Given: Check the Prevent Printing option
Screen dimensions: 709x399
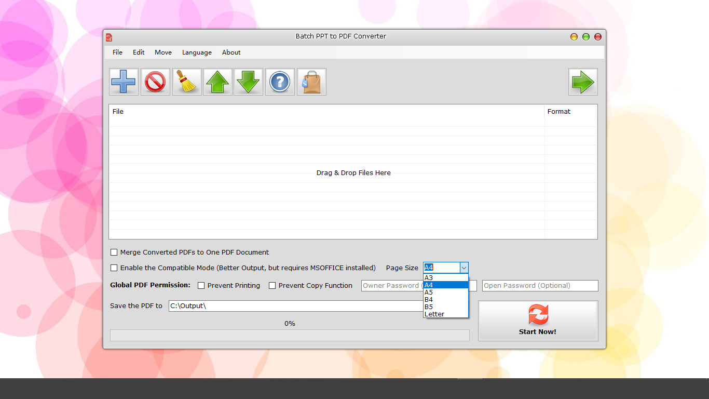Looking at the screenshot, I should tap(201, 286).
